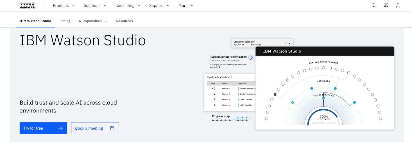Viewport: 412px width, 145px height.
Task: Click the Pipeline leaderboard title
Action: [x=219, y=77]
